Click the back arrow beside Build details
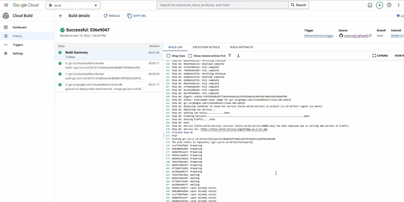Image resolution: width=404 pixels, height=202 pixels. (x=61, y=16)
